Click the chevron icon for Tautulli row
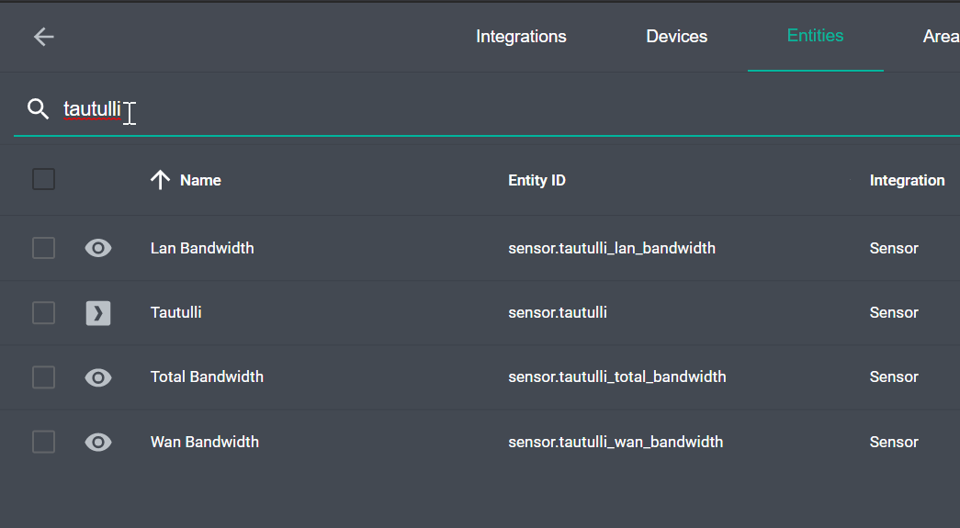Image resolution: width=960 pixels, height=528 pixels. coord(98,313)
